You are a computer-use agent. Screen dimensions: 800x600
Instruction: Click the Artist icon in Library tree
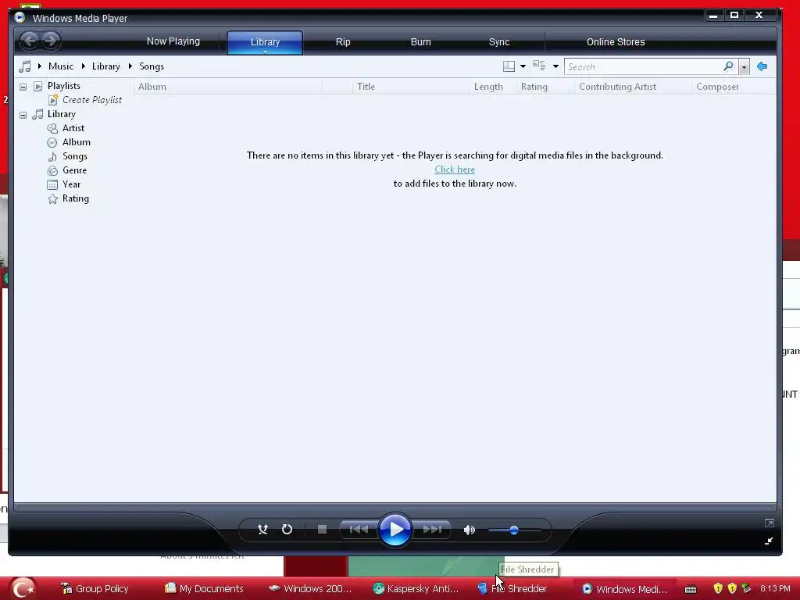52,129
